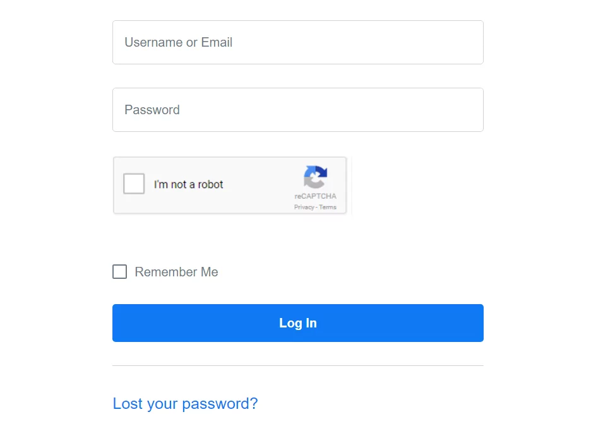Click the "Log In" text on the button
The height and width of the screenshot is (424, 591).
[298, 323]
